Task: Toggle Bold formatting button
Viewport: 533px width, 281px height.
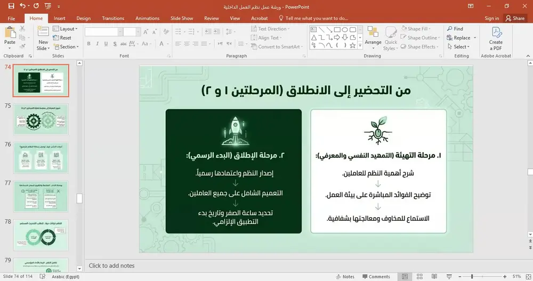Action: tap(88, 44)
